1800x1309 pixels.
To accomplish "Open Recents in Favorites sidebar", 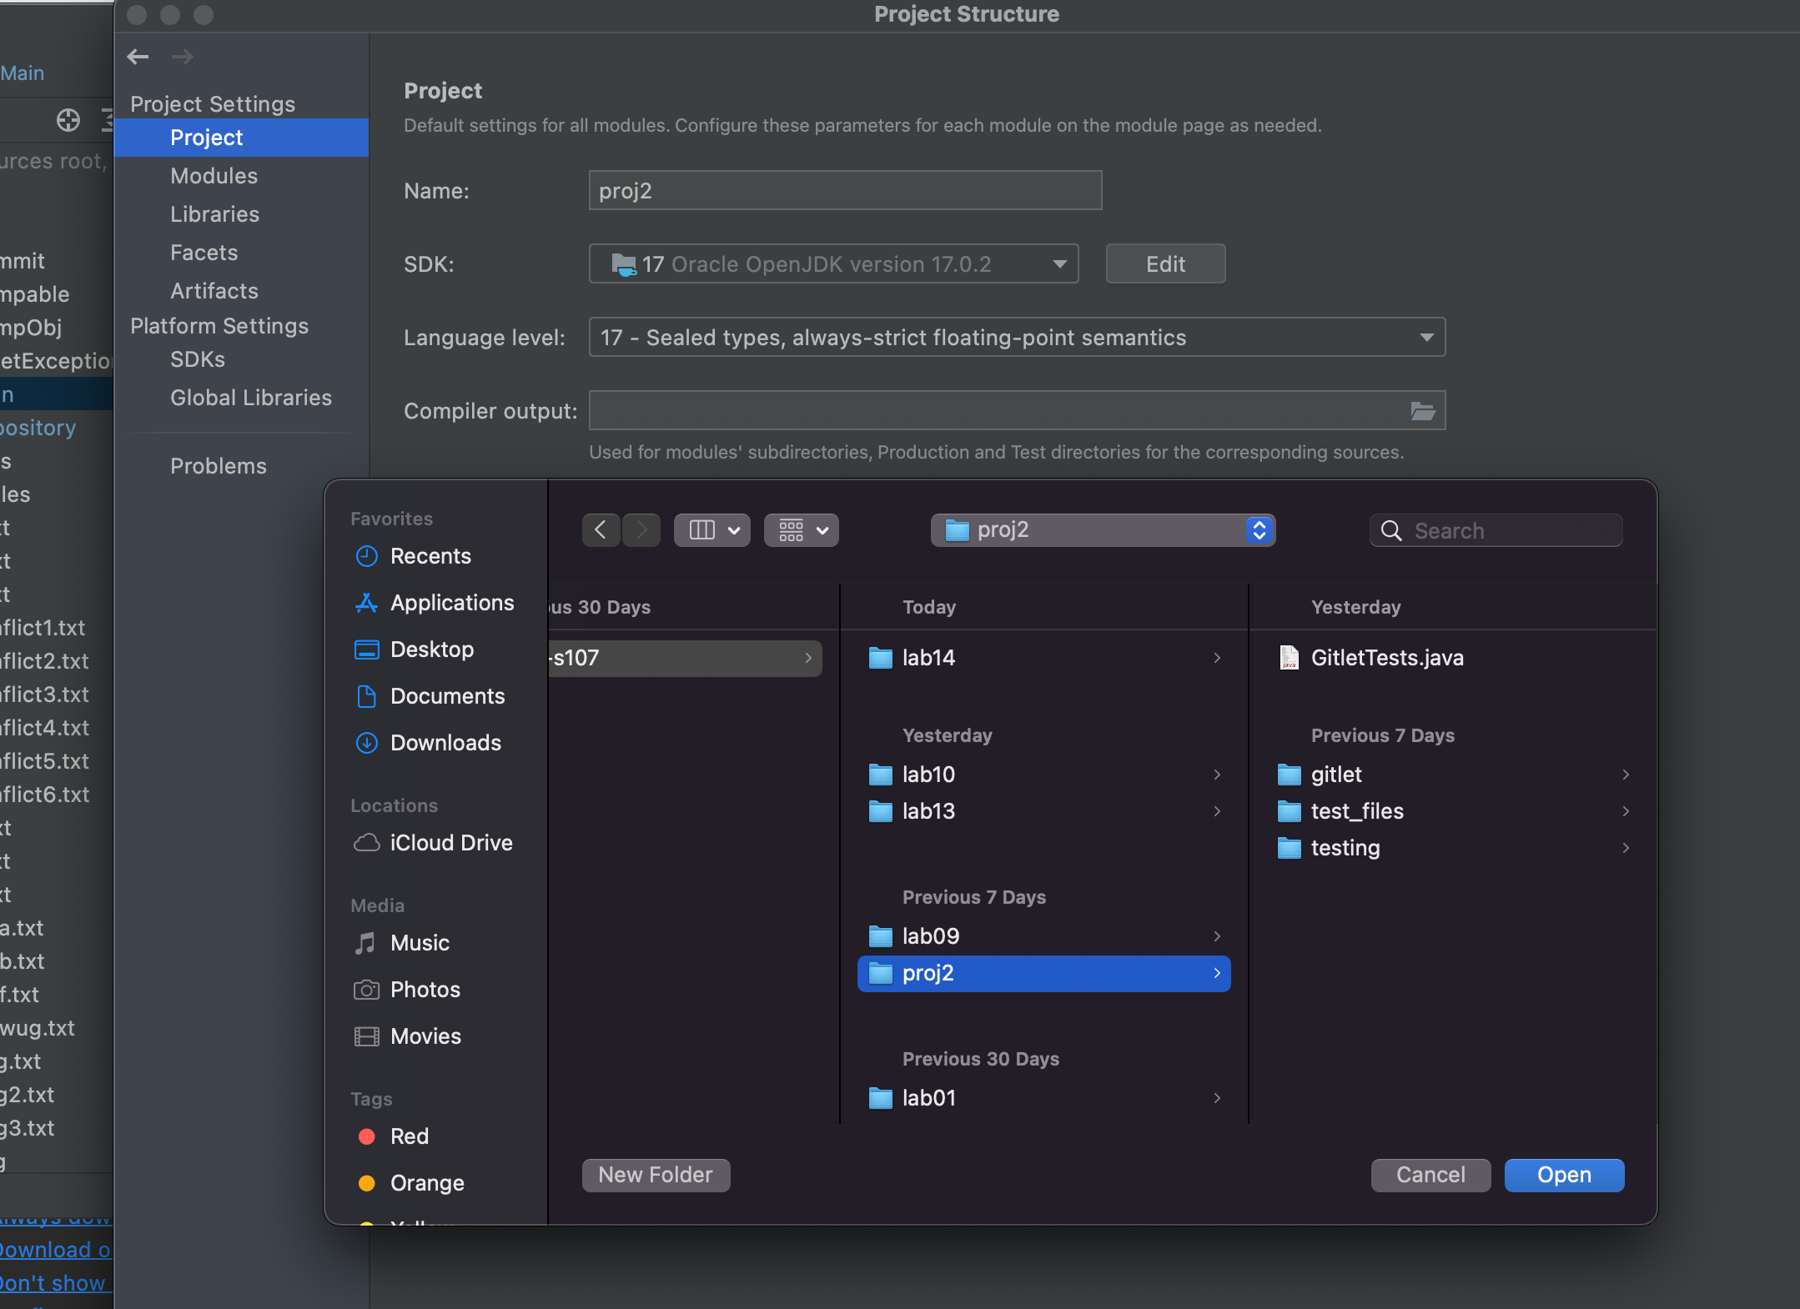I will coord(430,556).
